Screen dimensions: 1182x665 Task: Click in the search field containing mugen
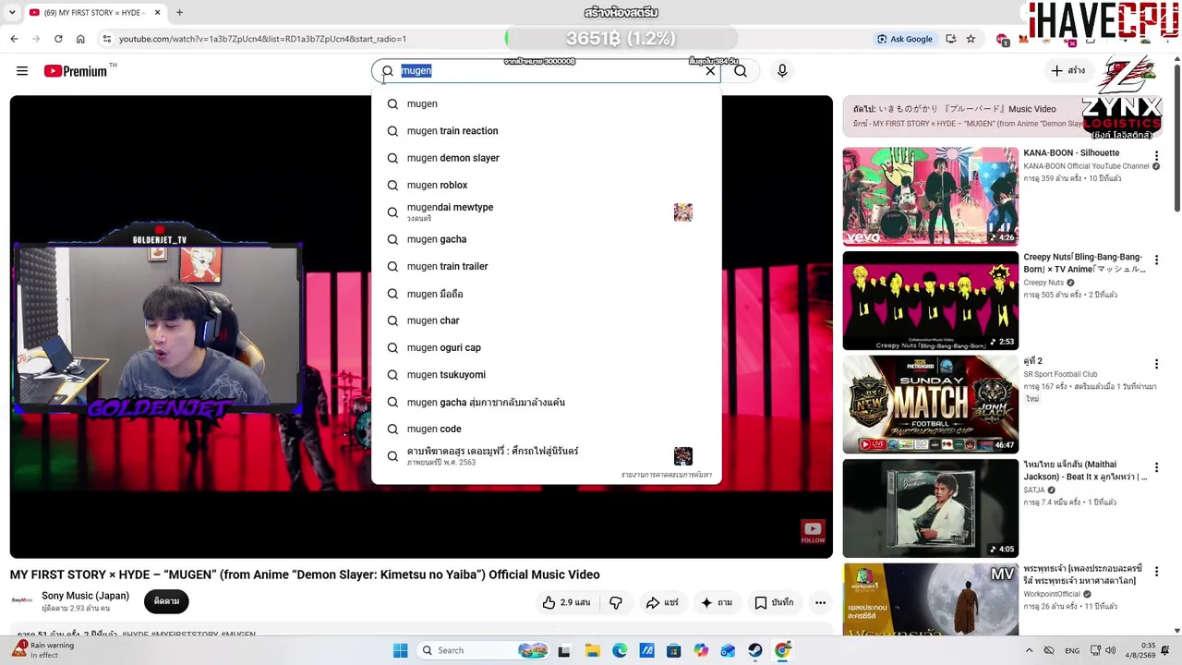click(x=546, y=71)
